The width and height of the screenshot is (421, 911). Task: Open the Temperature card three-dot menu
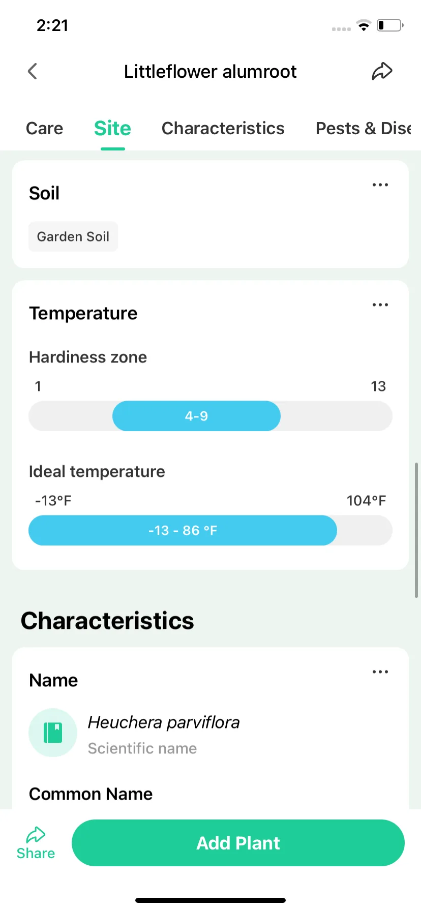coord(380,305)
